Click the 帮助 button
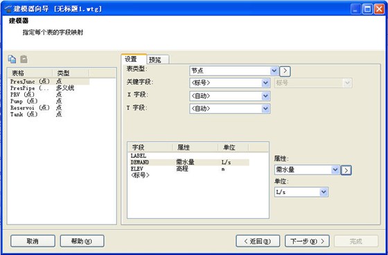Screen dimensions: 388x255 pos(82,241)
